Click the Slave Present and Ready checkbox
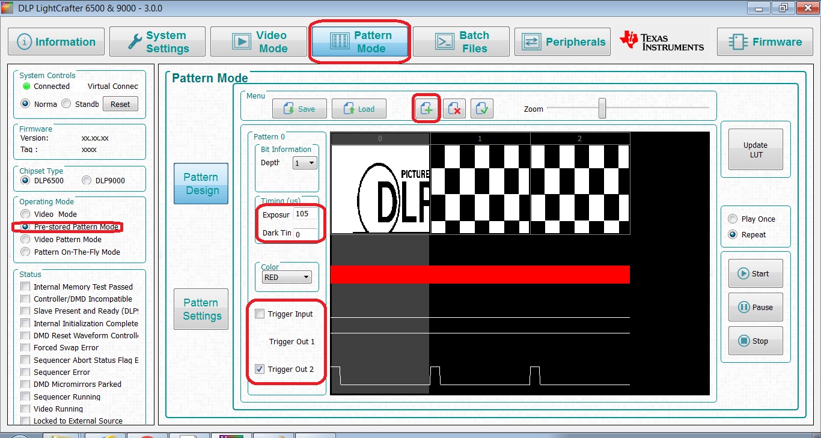 coord(25,311)
